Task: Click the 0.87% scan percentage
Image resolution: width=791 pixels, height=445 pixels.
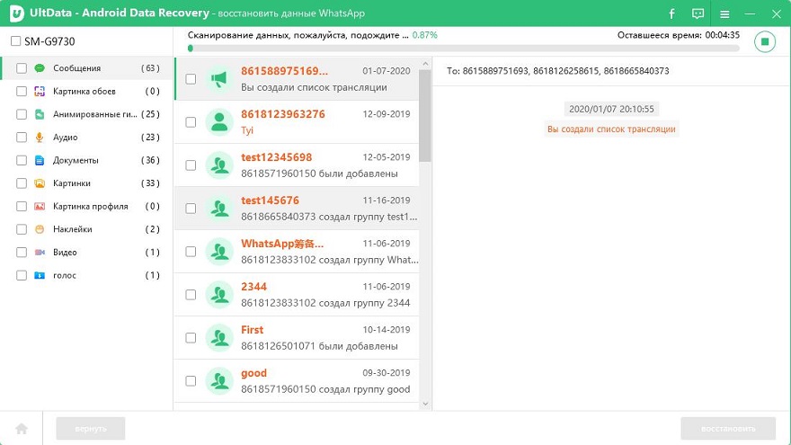Action: [x=425, y=35]
